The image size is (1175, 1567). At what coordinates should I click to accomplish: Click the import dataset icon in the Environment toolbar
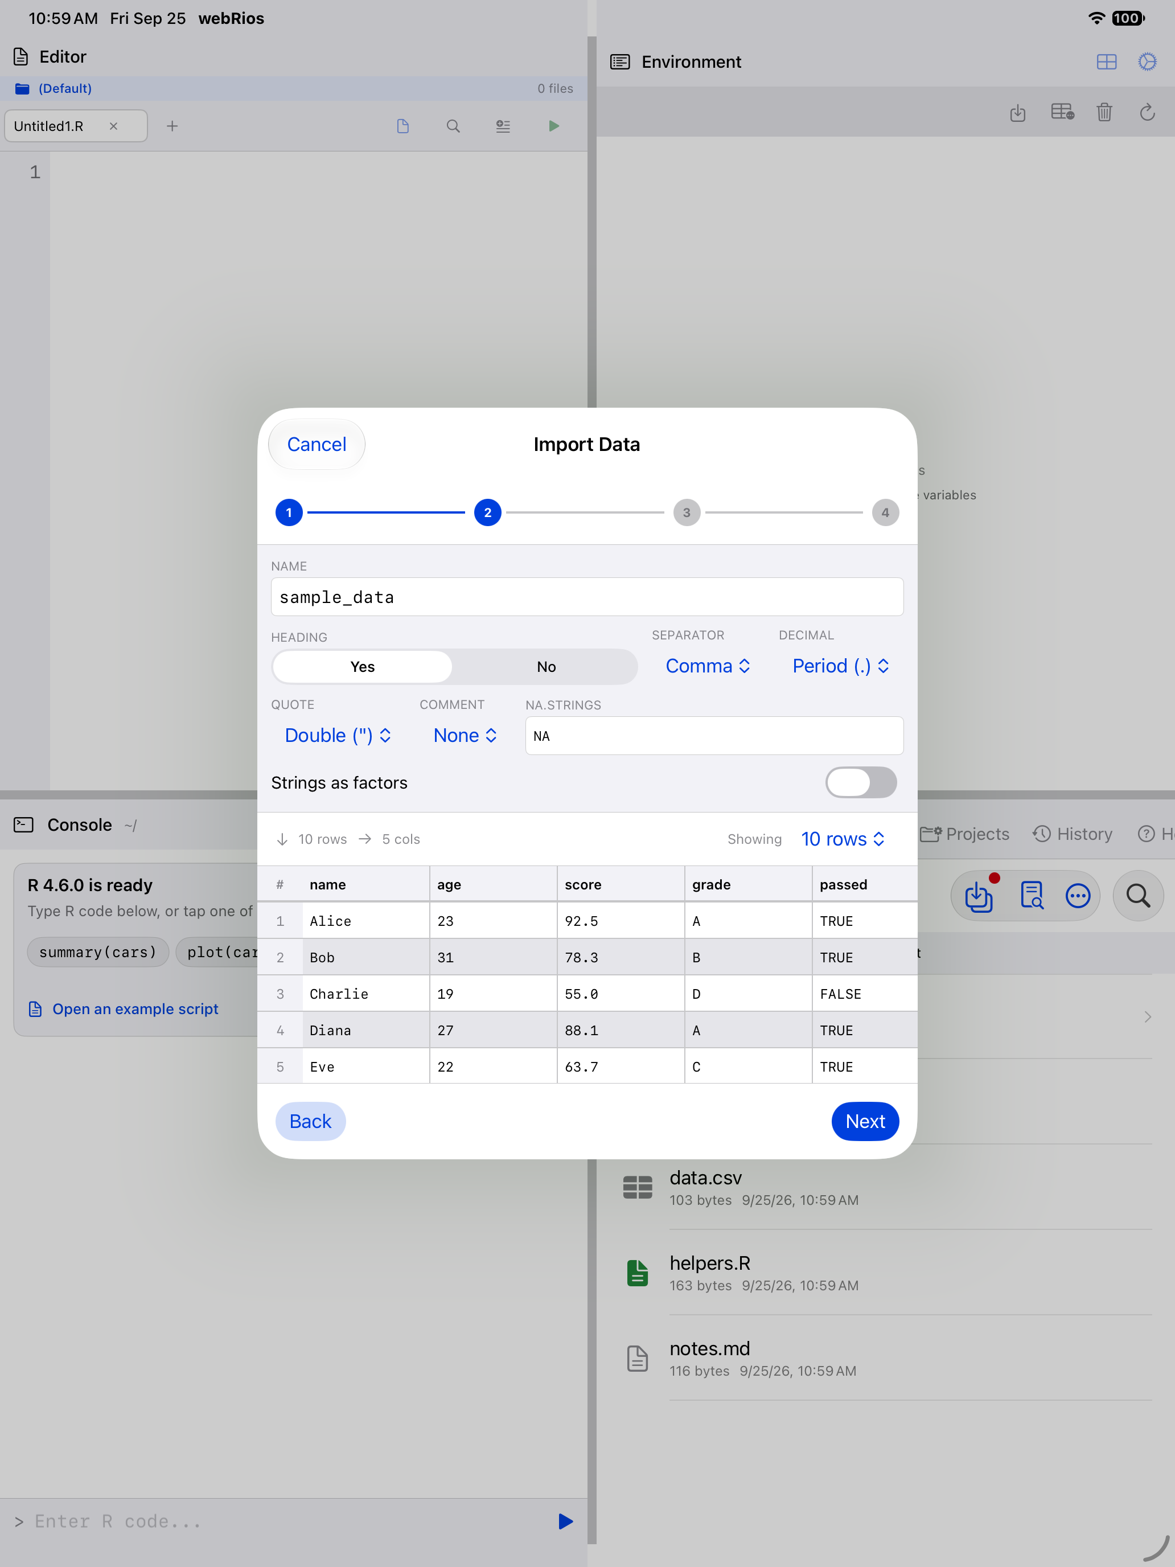[x=1018, y=112]
